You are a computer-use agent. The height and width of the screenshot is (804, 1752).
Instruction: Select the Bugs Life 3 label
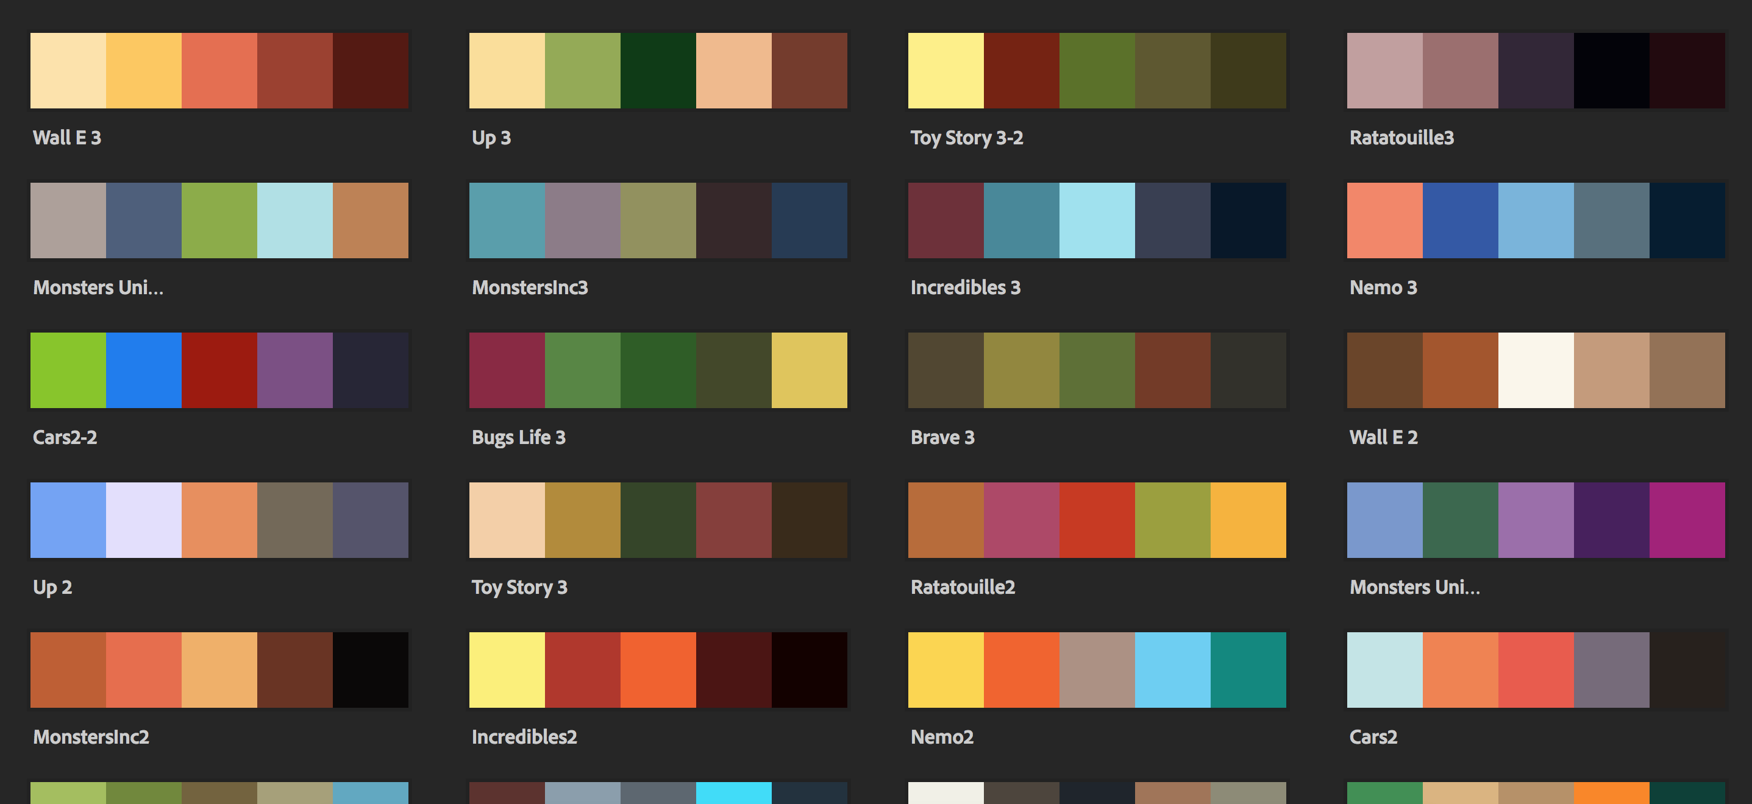(x=518, y=437)
